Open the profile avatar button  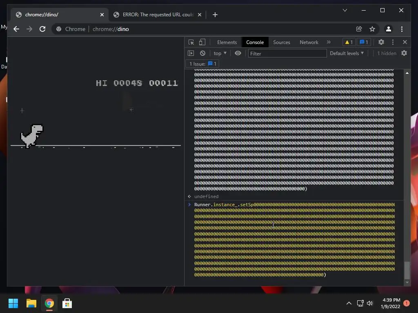tap(389, 29)
